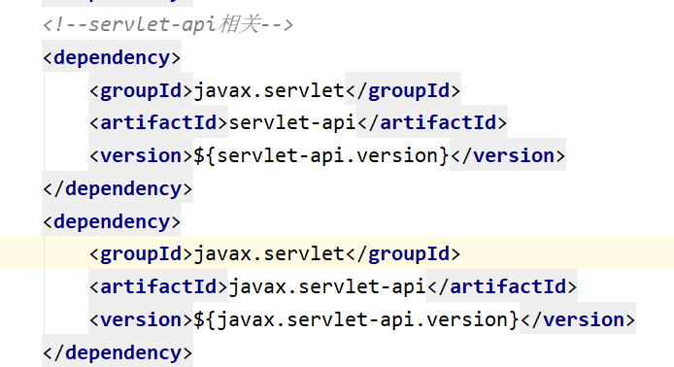Image resolution: width=674 pixels, height=367 pixels.
Task: Click the comment servlet-api相关
Action: click(168, 24)
